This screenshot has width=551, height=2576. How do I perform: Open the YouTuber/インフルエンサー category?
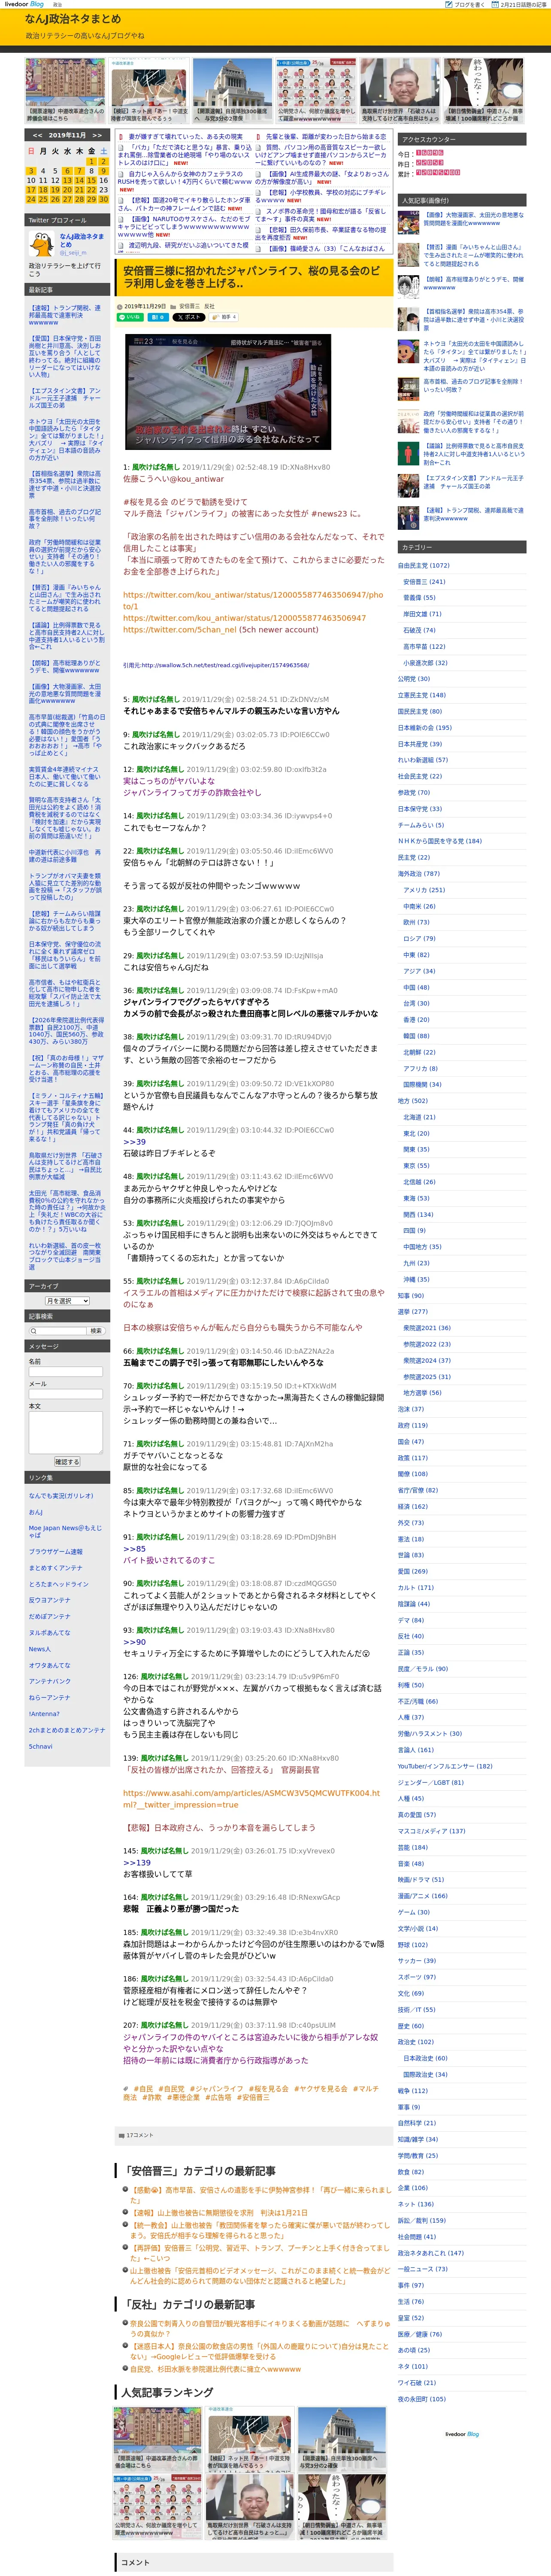coord(445,1766)
